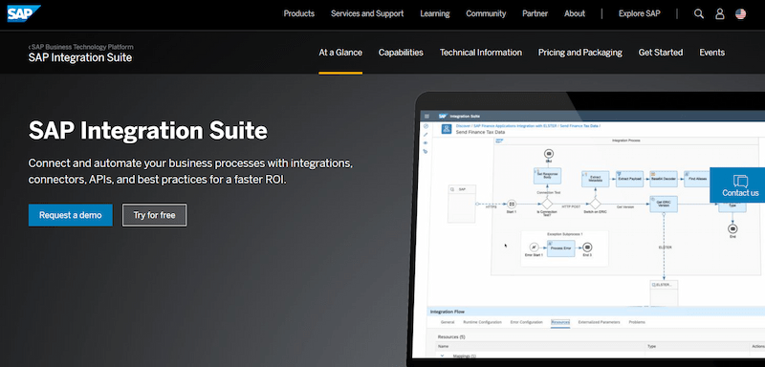This screenshot has height=367, width=765.
Task: Select the At a Glance tab
Action: [x=340, y=53]
